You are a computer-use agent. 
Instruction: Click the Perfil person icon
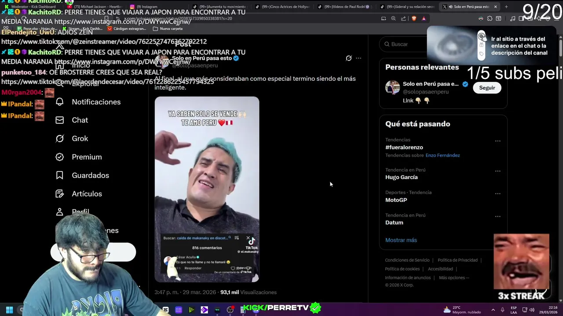pos(60,212)
